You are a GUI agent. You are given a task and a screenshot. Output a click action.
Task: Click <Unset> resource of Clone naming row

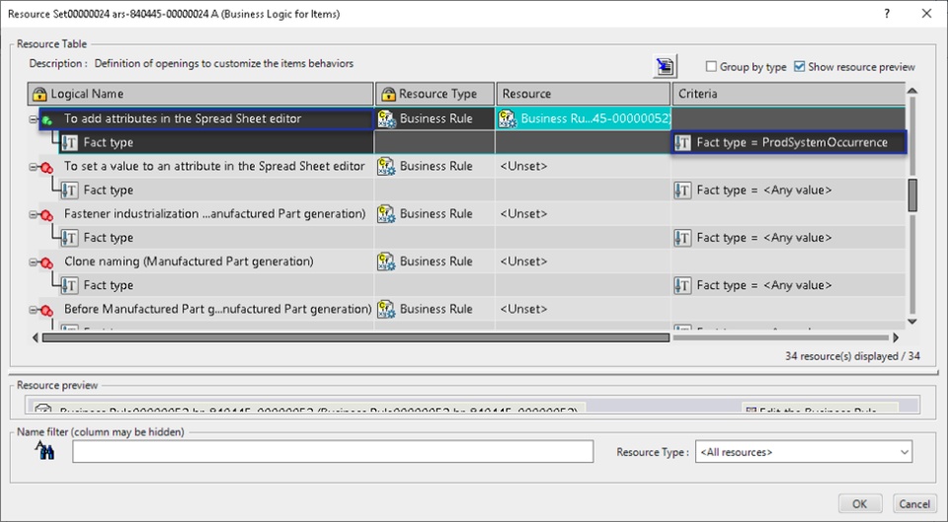523,261
